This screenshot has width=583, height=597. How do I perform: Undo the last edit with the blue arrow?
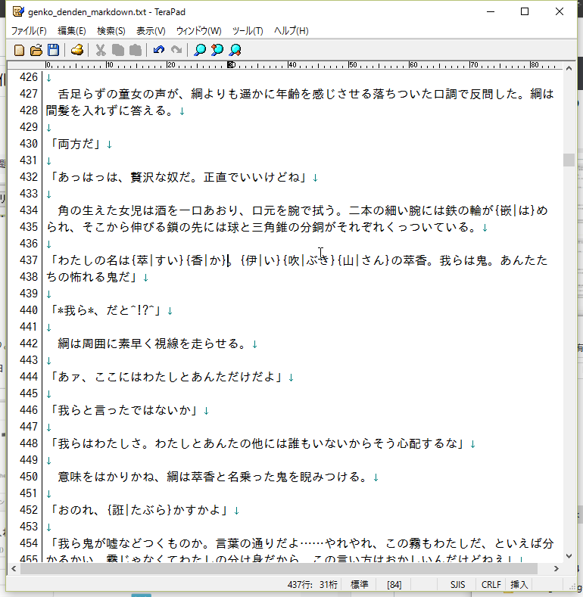point(159,50)
